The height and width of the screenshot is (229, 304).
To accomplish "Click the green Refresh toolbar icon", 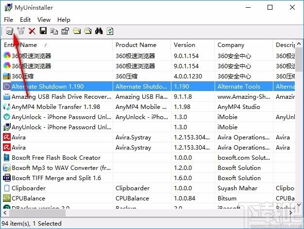I will (x=110, y=31).
